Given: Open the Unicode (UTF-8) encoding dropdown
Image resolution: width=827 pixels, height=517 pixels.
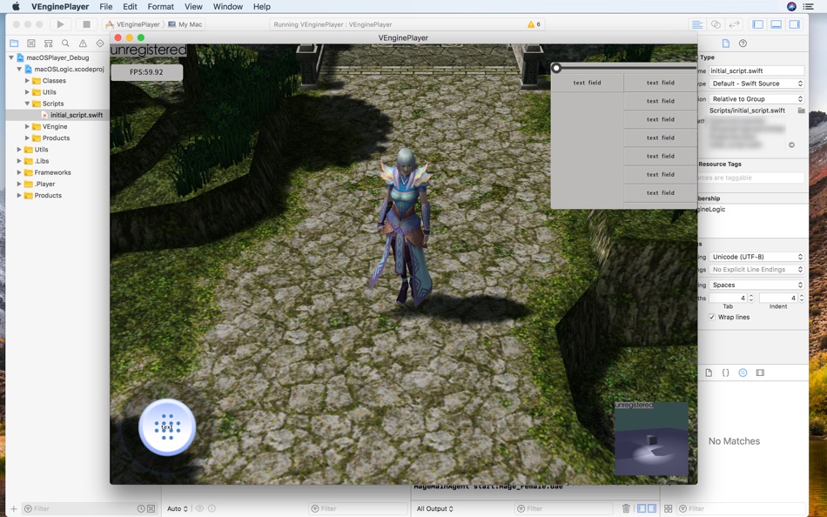Looking at the screenshot, I should [756, 257].
